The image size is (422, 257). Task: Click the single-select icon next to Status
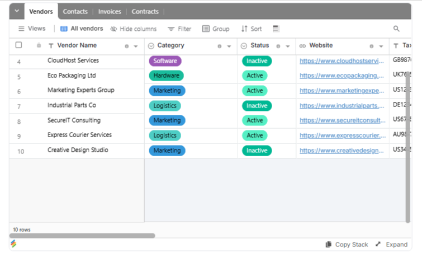pos(244,46)
